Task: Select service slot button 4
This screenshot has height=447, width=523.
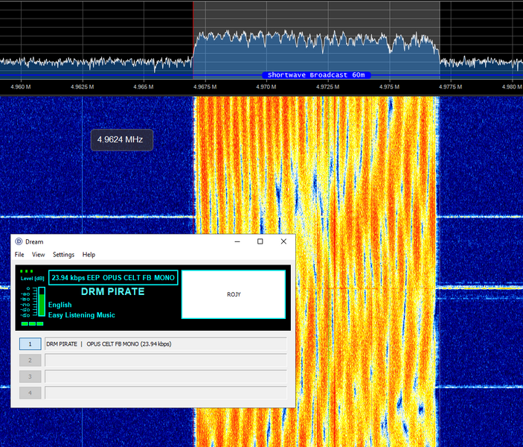Action: [30, 393]
